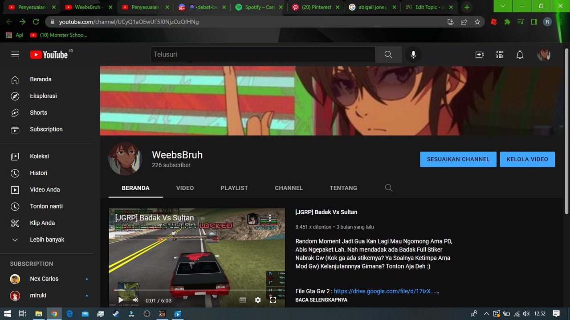The height and width of the screenshot is (320, 570).
Task: Click the Telusuri search field
Action: pos(263,55)
